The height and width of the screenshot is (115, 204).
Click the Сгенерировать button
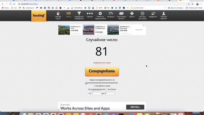pyautogui.click(x=102, y=72)
